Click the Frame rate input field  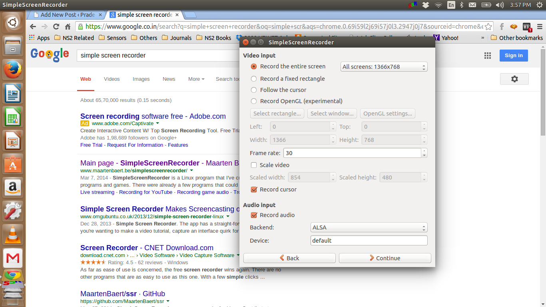[352, 153]
